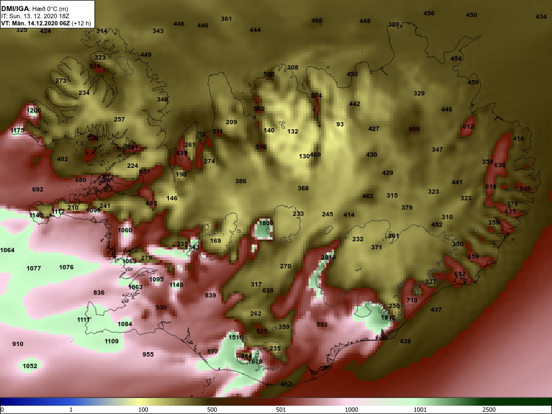552x414 pixels.
Task: Click the 456 value near the top
Action: click(429, 13)
